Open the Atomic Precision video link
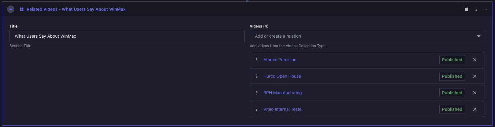 point(280,60)
